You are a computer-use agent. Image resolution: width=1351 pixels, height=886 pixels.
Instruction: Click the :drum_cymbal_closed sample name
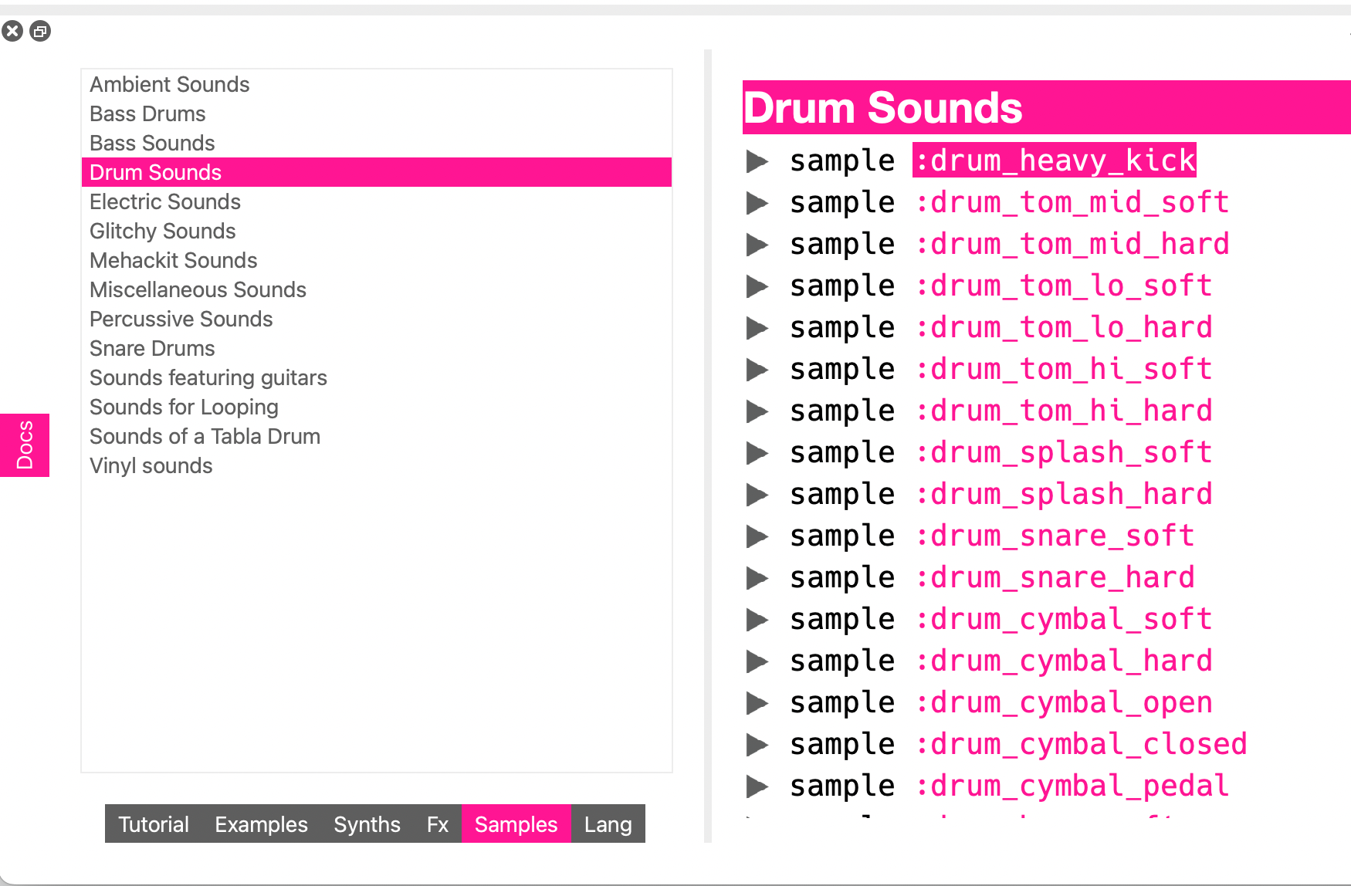point(1081,744)
